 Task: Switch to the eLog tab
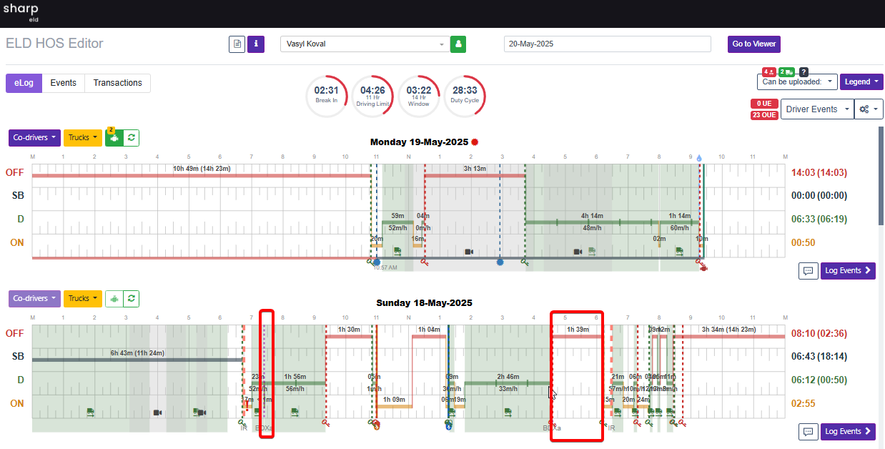coord(24,83)
